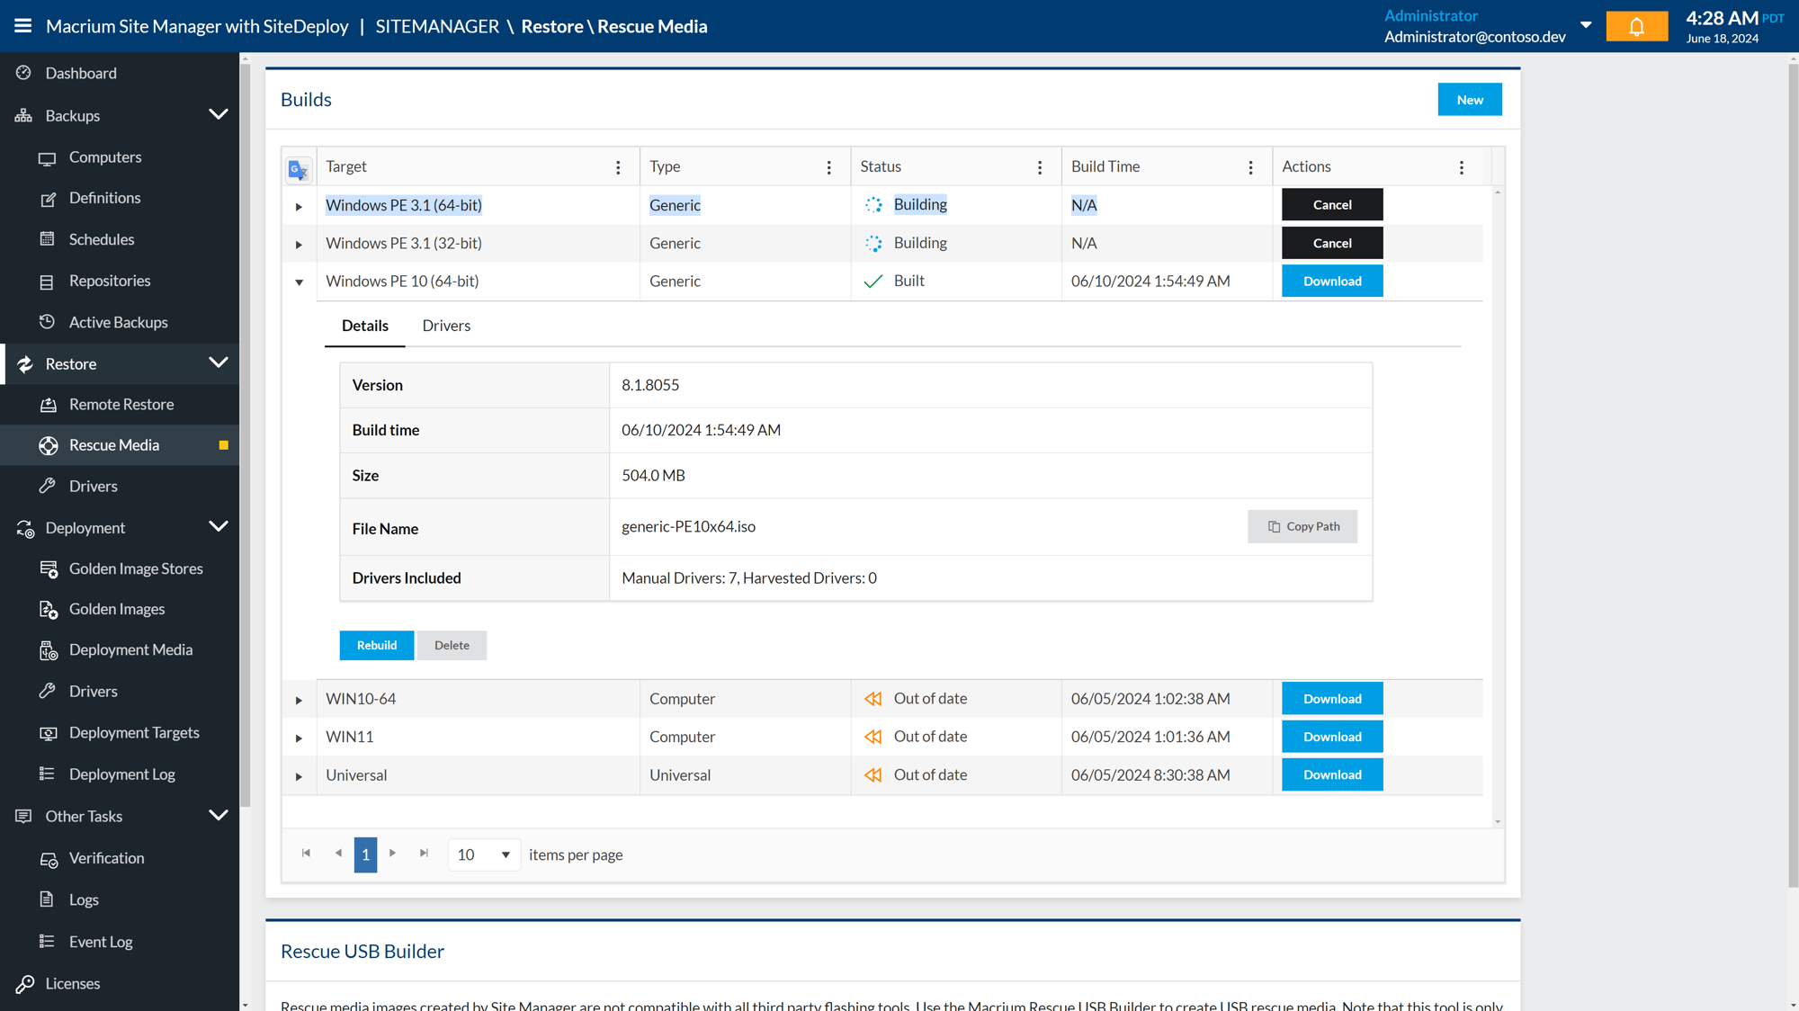Click the generic-PE10x64.iso file name
The image size is (1799, 1011).
click(x=688, y=527)
